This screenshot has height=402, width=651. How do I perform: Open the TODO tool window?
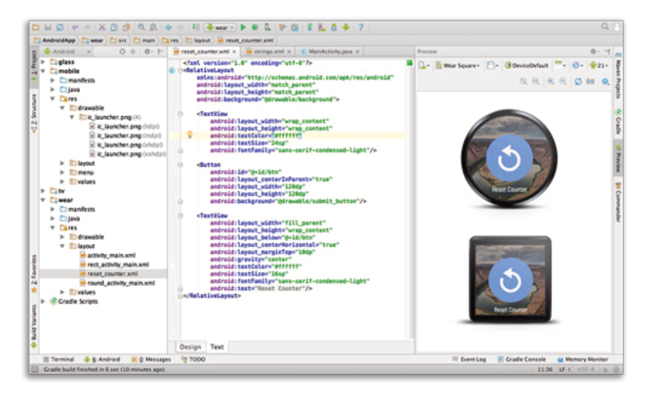(x=193, y=359)
